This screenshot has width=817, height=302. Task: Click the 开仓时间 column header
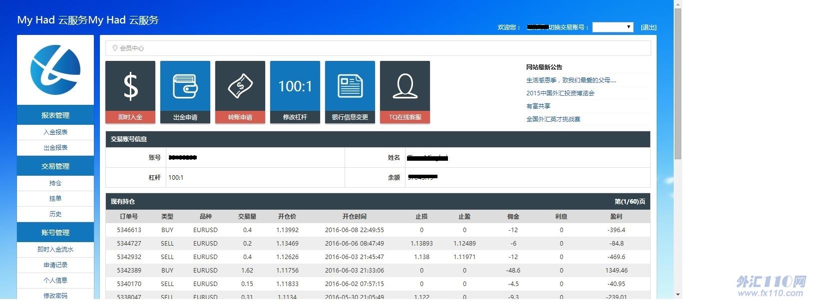pos(355,217)
